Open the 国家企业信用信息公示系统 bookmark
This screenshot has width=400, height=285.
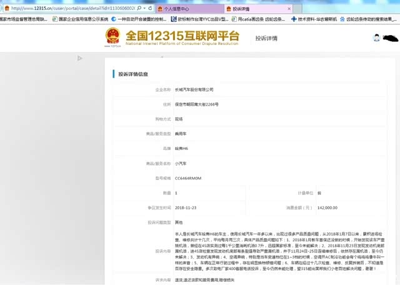click(81, 19)
